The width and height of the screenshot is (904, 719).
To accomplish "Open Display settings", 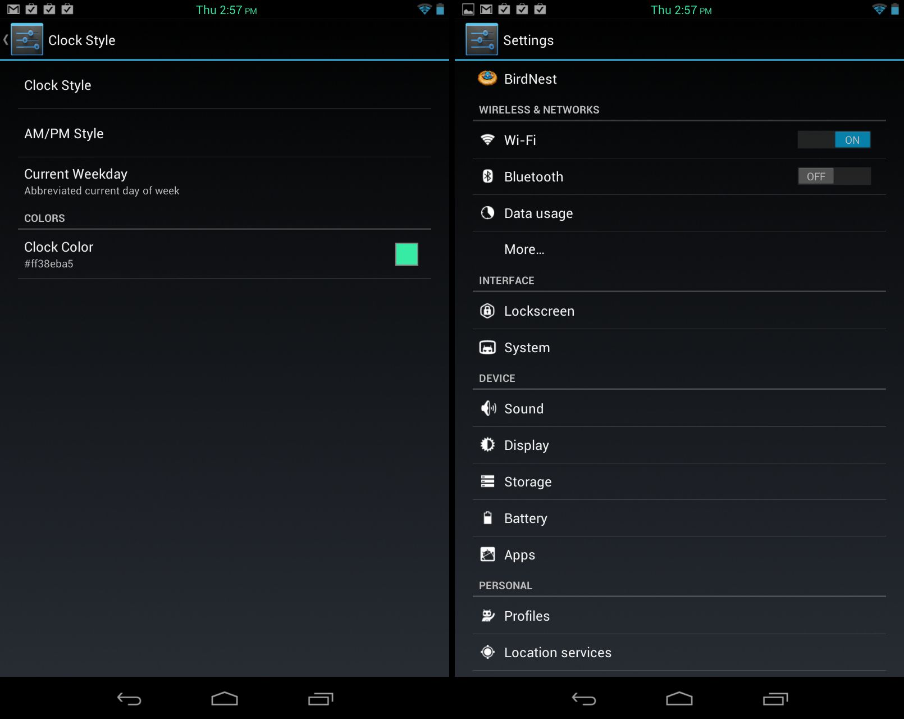I will (x=679, y=445).
